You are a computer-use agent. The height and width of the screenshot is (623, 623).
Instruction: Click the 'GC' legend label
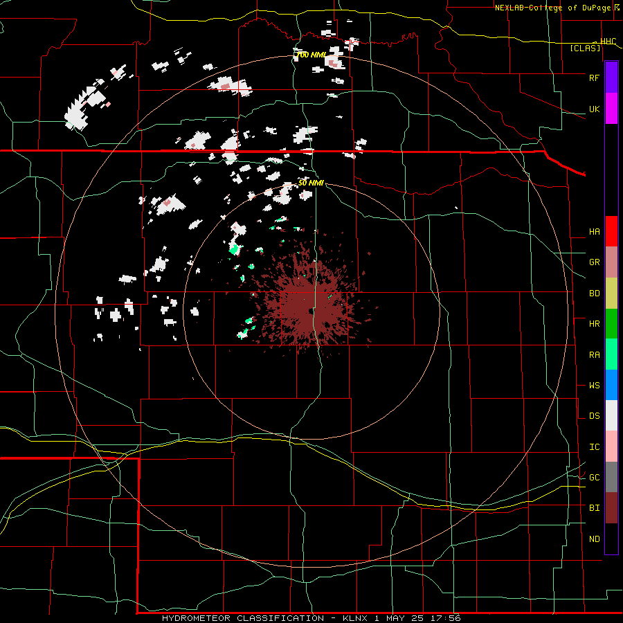[595, 478]
